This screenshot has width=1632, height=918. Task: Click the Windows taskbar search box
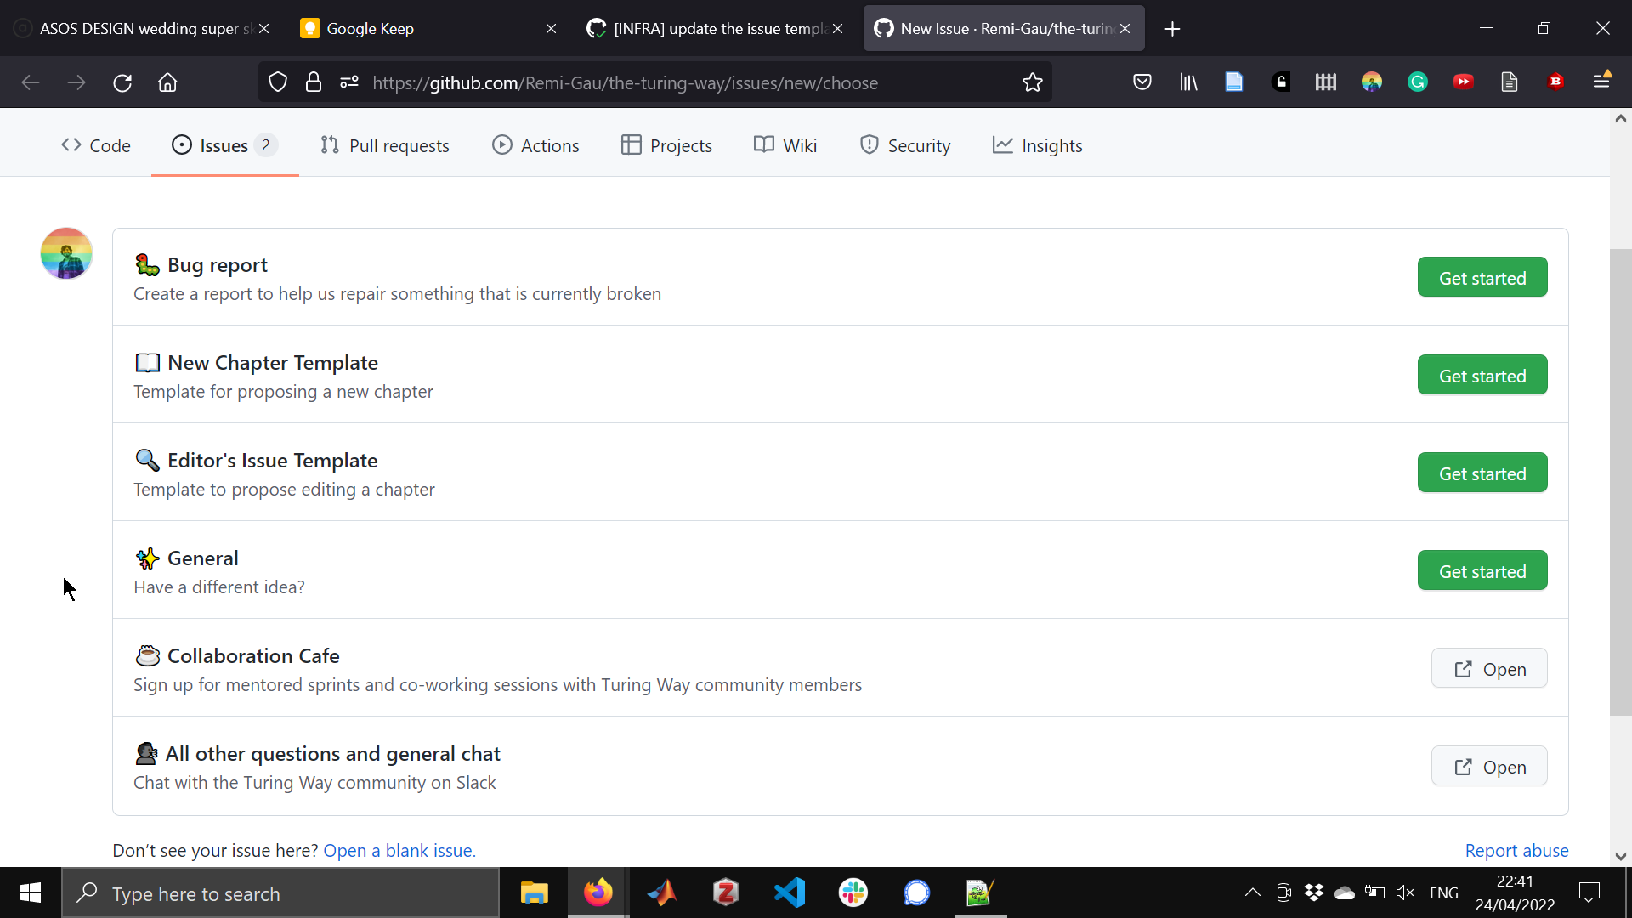pos(280,893)
